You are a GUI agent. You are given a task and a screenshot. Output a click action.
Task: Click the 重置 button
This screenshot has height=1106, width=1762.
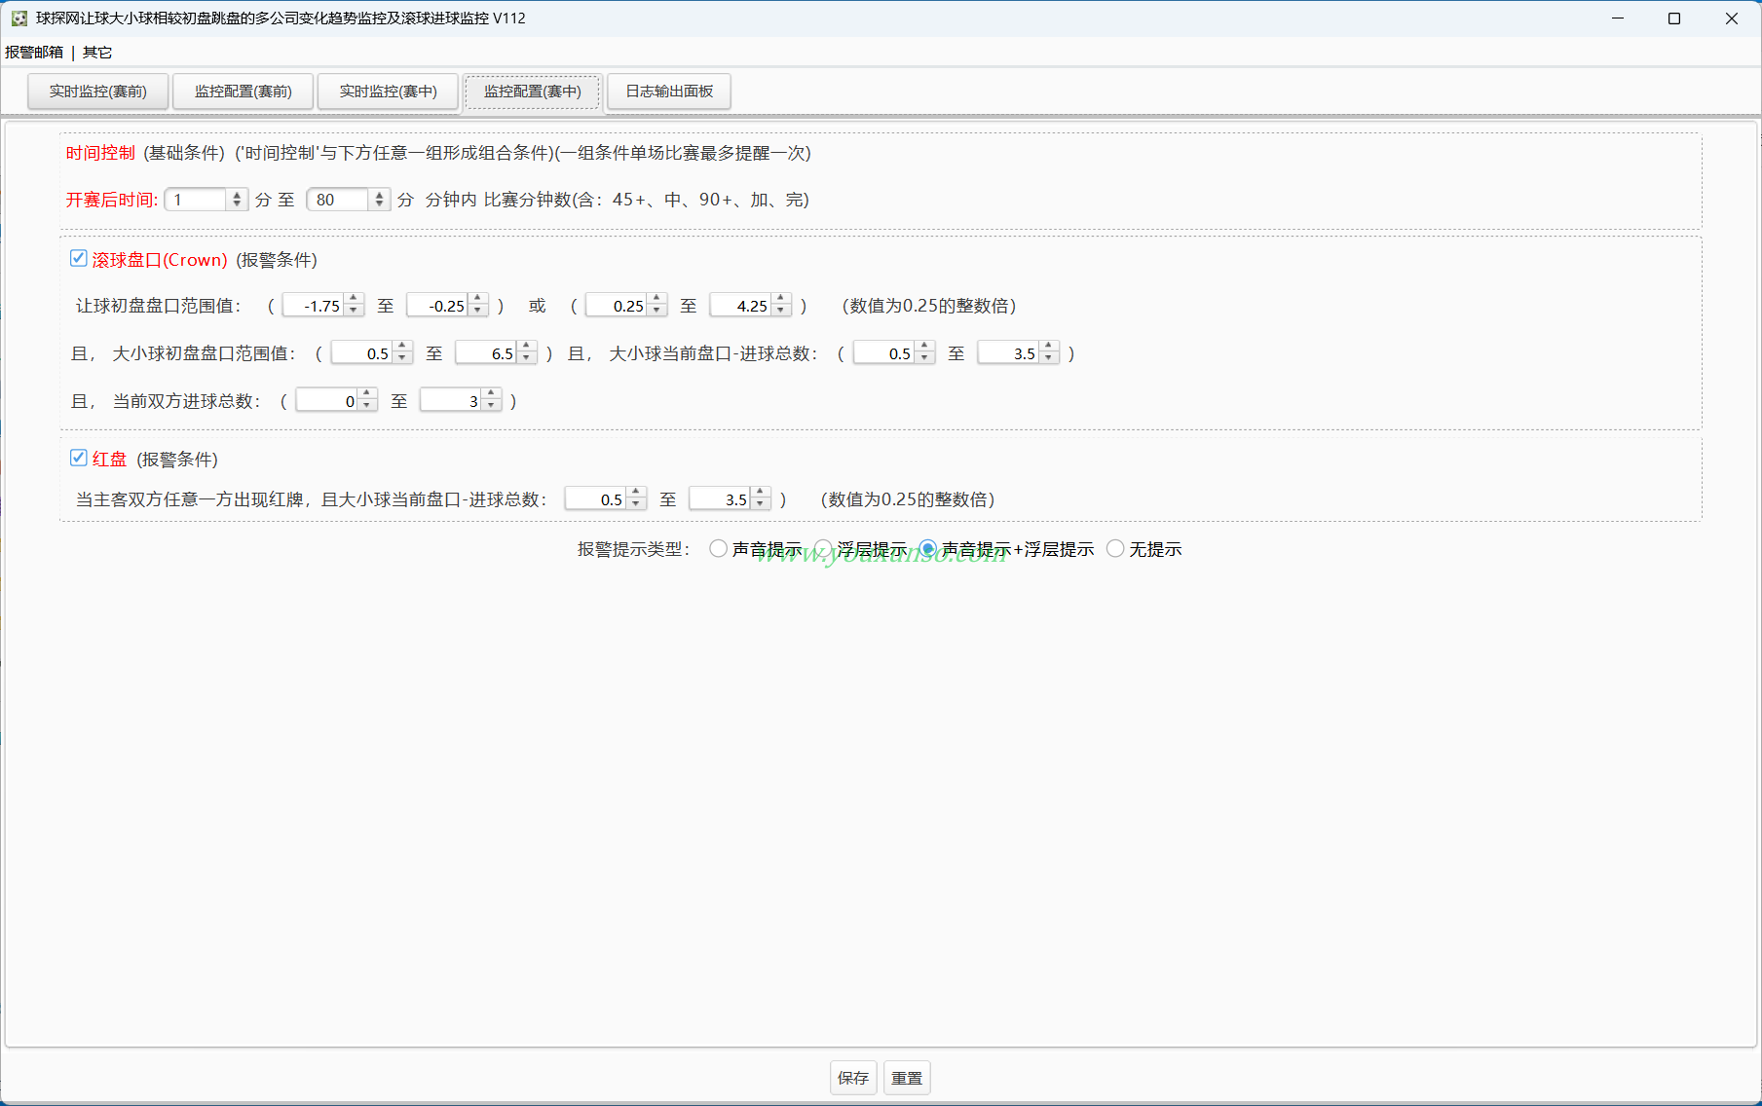[x=907, y=1078]
